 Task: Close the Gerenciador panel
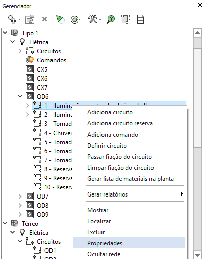click(x=200, y=5)
